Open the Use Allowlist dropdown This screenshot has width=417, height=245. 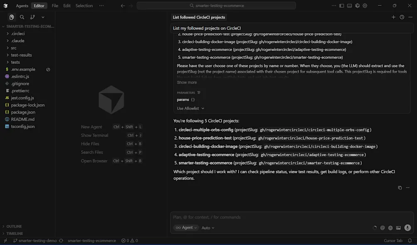190,108
